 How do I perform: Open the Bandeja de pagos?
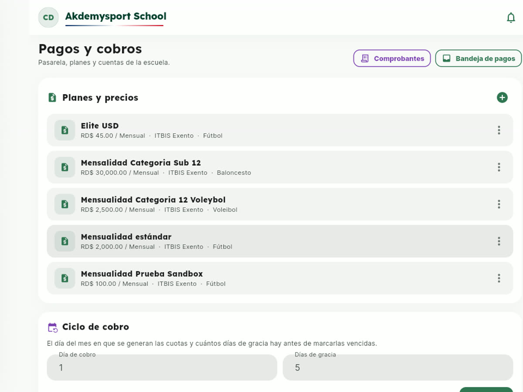pyautogui.click(x=478, y=58)
